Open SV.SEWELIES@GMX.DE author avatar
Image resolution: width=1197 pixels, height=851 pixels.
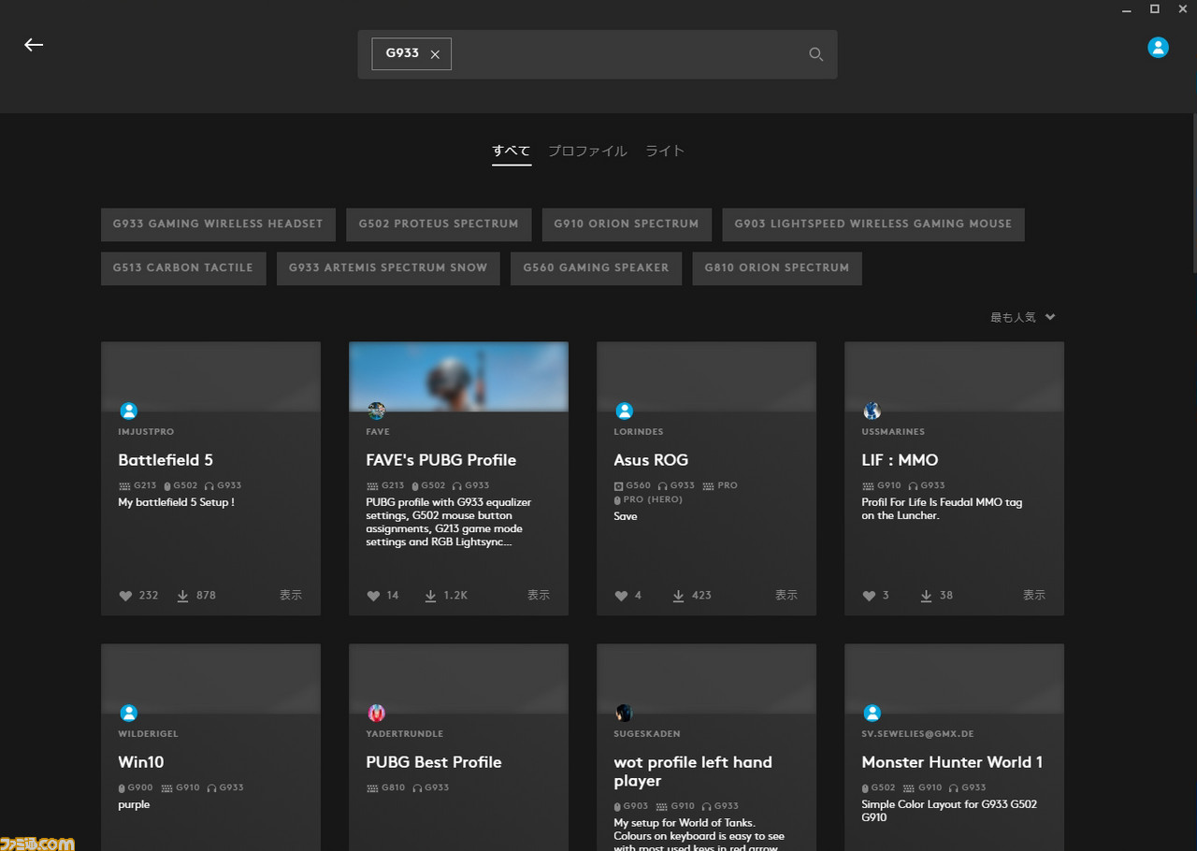tap(873, 713)
